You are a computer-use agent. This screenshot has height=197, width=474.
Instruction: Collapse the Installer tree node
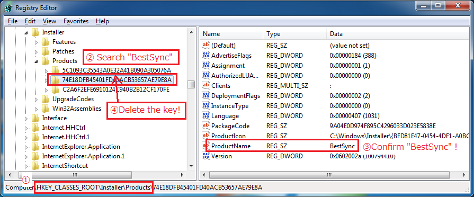(x=26, y=32)
